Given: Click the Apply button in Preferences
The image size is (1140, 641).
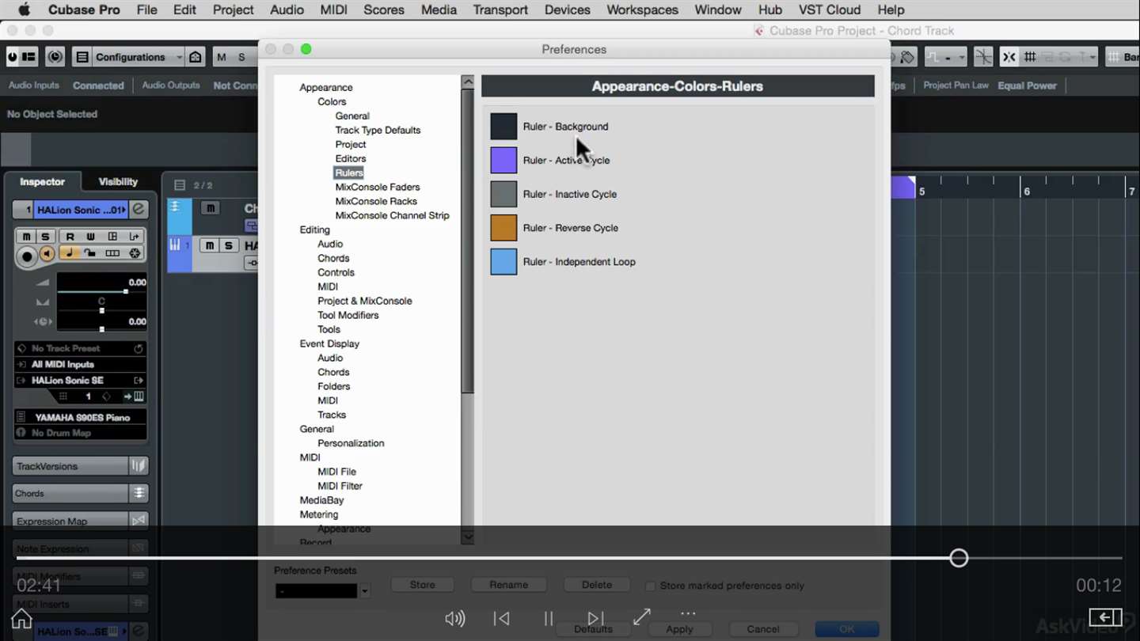Looking at the screenshot, I should point(679,629).
